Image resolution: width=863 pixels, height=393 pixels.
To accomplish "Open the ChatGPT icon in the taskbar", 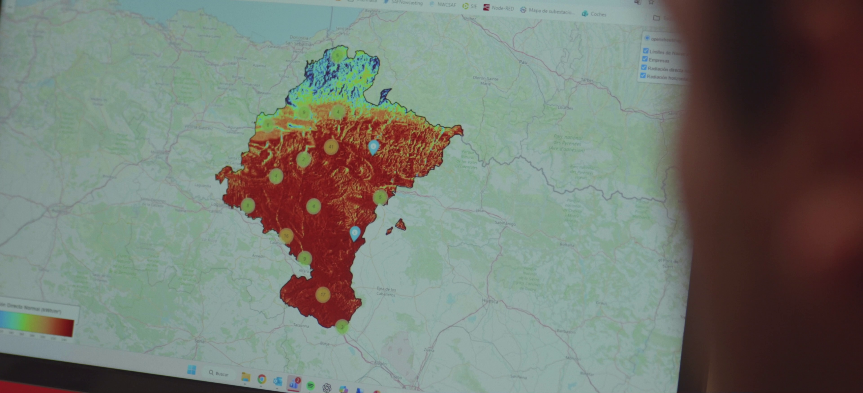I will click(x=326, y=388).
